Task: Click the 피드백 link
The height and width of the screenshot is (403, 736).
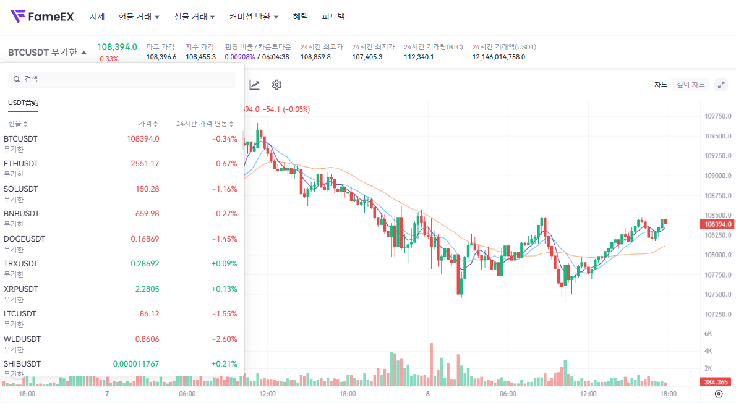Action: click(x=333, y=17)
